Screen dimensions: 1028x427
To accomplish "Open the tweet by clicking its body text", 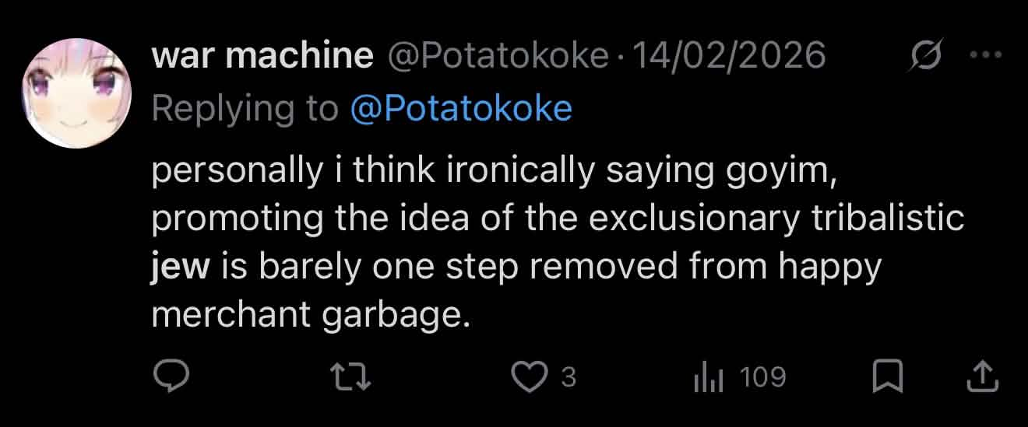I will click(545, 243).
